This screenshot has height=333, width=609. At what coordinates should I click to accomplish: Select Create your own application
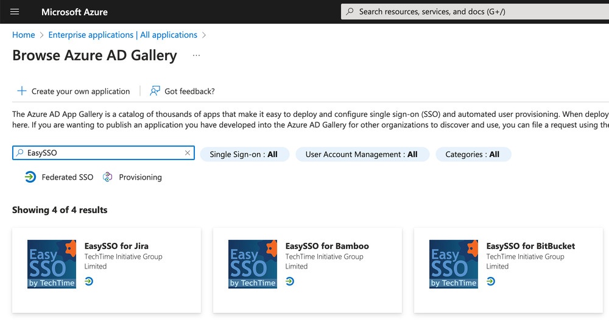[x=74, y=91]
